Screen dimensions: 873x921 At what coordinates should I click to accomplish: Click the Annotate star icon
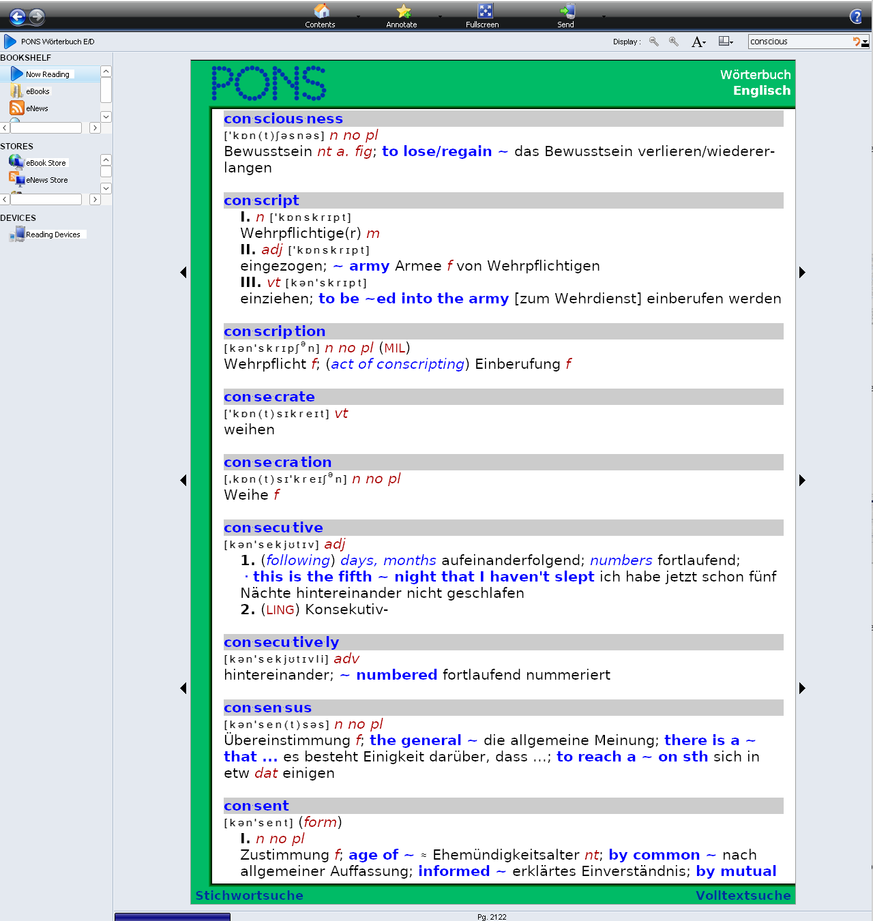[x=404, y=11]
